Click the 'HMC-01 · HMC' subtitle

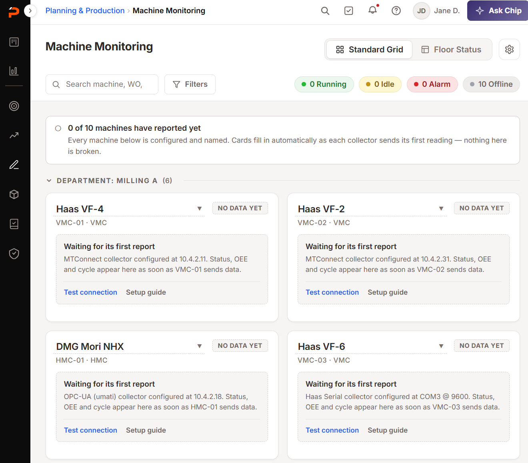pos(82,360)
